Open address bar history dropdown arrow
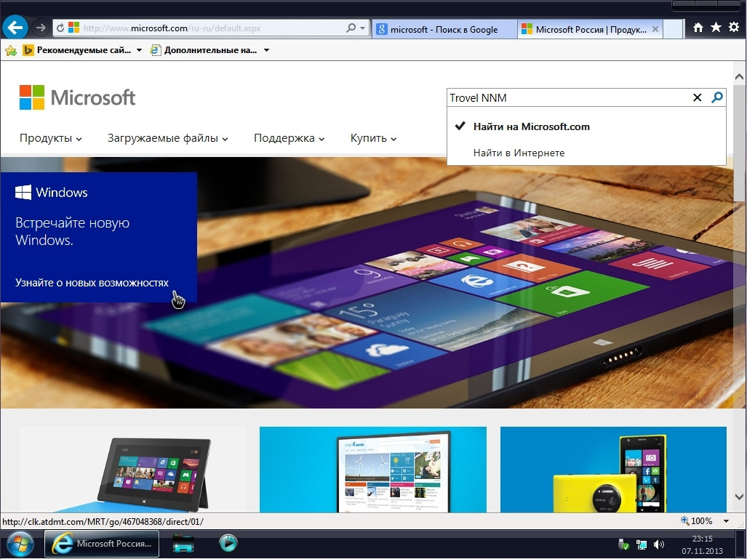Viewport: 747px width, 559px height. point(362,28)
